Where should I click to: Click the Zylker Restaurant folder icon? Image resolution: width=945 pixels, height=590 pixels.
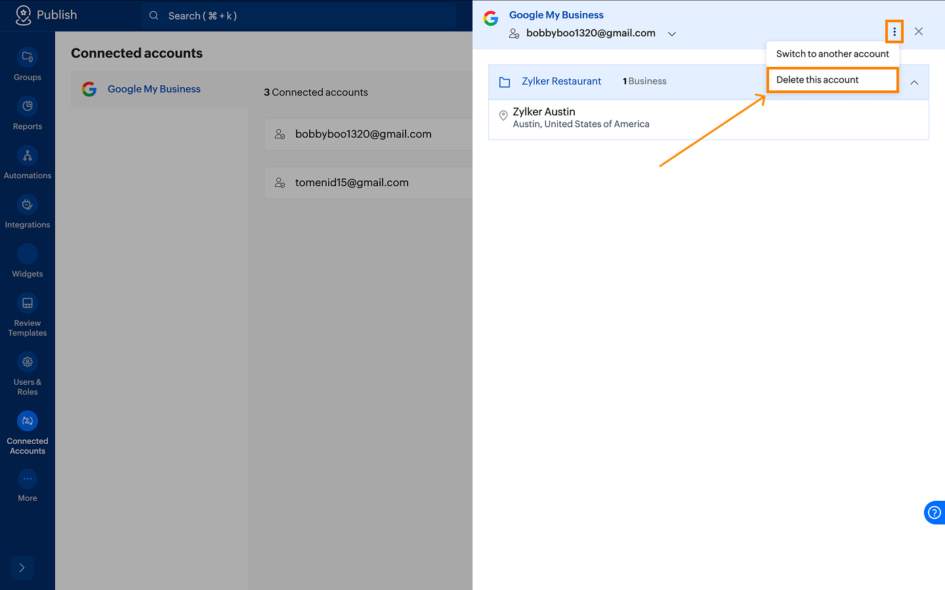[505, 82]
